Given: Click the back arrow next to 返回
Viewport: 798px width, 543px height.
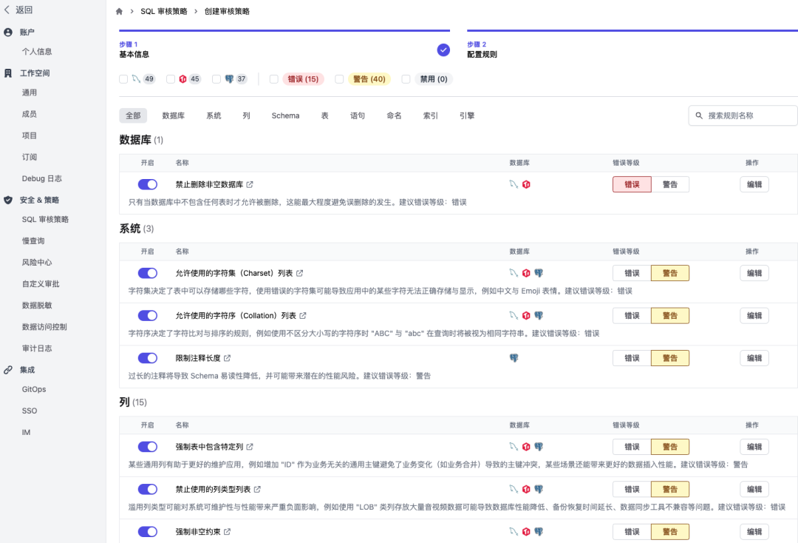Looking at the screenshot, I should tap(7, 10).
